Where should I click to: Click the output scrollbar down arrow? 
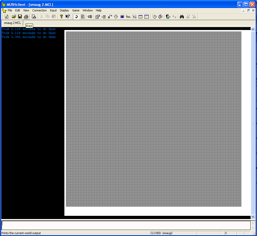(x=253, y=217)
